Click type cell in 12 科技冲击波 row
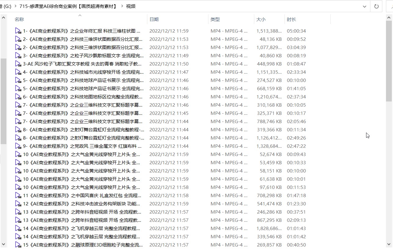The image size is (393, 252). click(x=229, y=204)
